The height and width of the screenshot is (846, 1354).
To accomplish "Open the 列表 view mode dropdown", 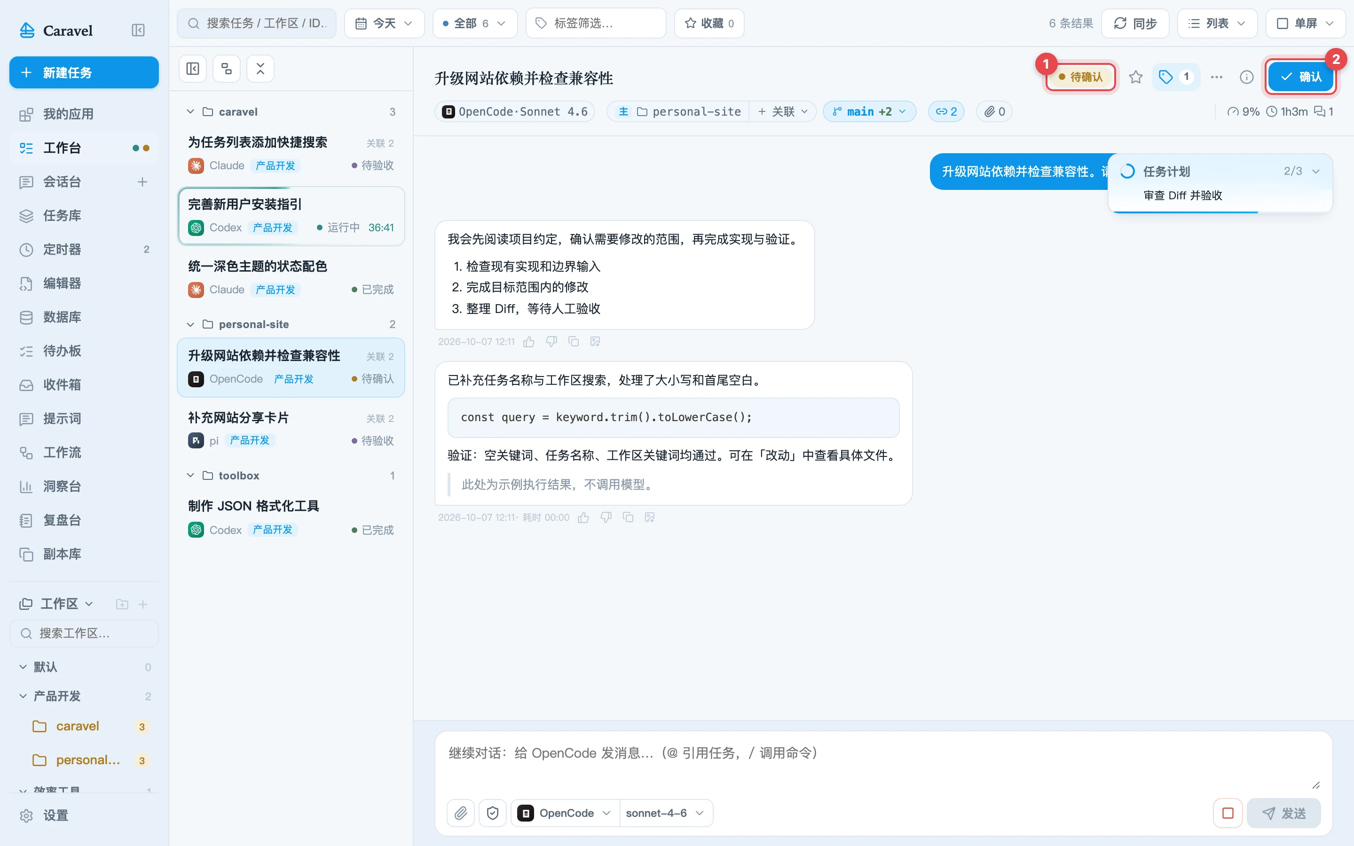I will [1217, 23].
